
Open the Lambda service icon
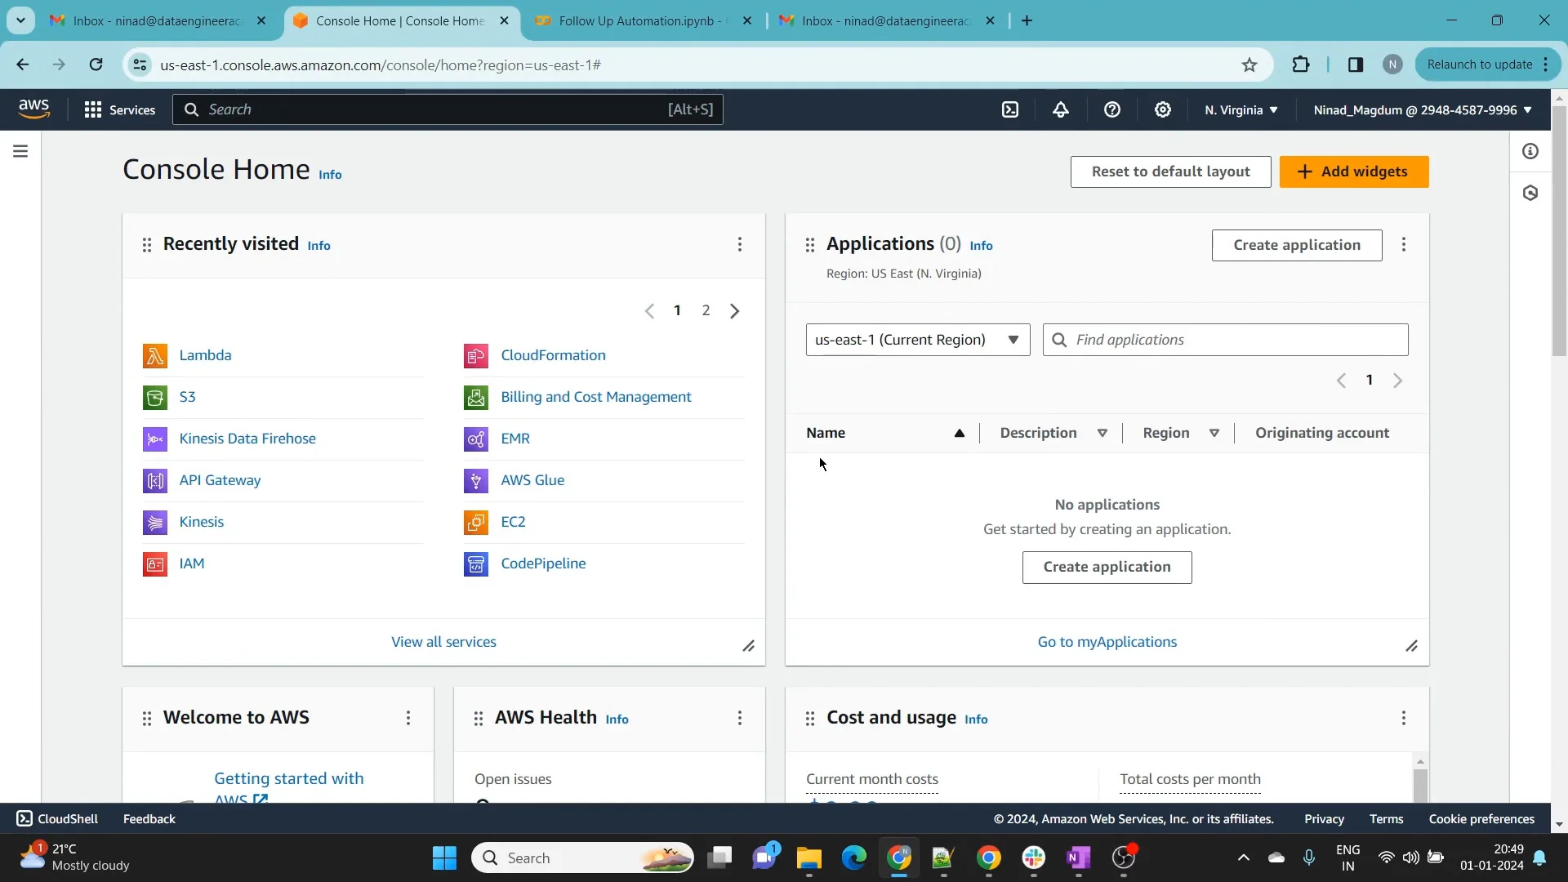tap(155, 355)
